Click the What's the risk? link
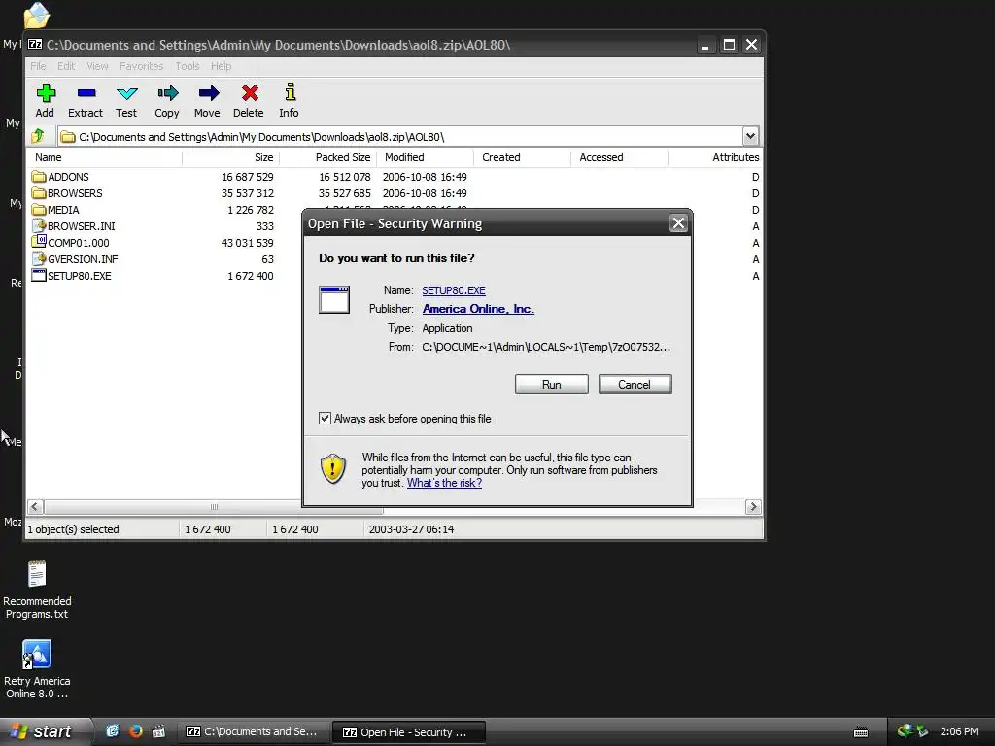The height and width of the screenshot is (746, 995). coord(444,483)
